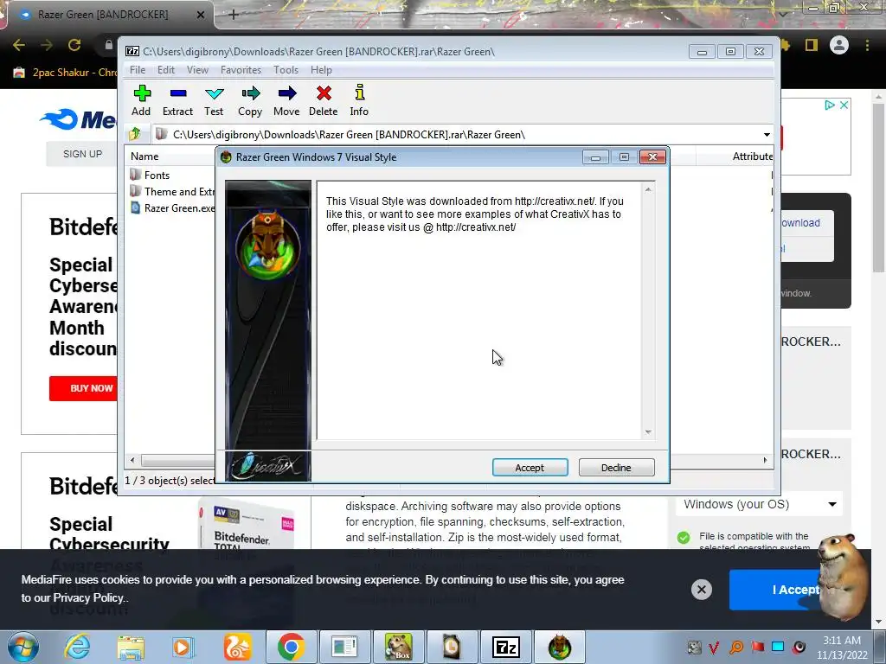Open the Windows Start menu
Image resolution: width=886 pixels, height=664 pixels.
pos(23,648)
